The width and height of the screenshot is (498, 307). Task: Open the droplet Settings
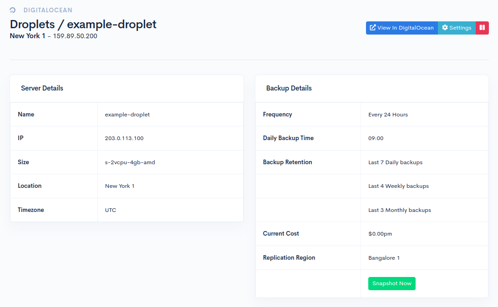pyautogui.click(x=457, y=28)
